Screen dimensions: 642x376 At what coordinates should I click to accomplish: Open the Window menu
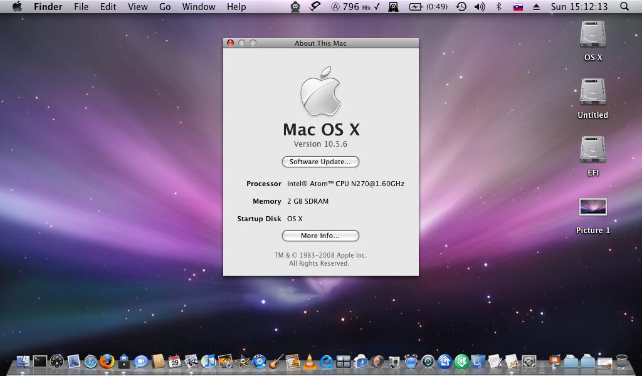[x=199, y=7]
